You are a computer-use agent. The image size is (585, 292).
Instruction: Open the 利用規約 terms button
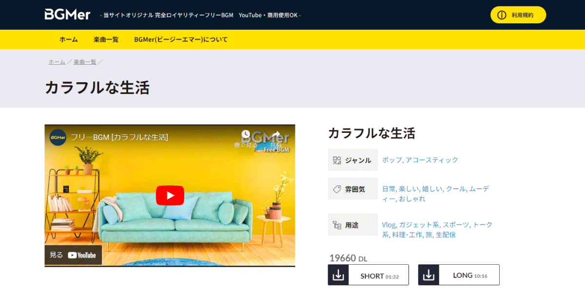click(x=518, y=15)
